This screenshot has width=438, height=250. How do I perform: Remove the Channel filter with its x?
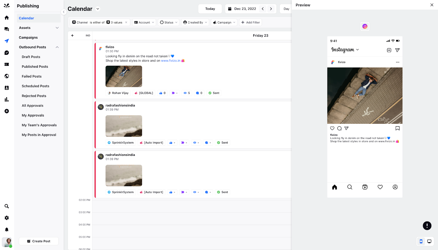(x=126, y=22)
